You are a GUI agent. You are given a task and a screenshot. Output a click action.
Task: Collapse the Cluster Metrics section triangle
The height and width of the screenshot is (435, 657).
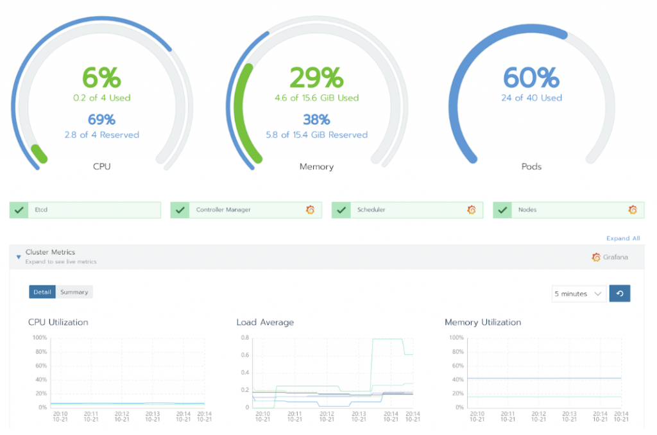(x=19, y=257)
